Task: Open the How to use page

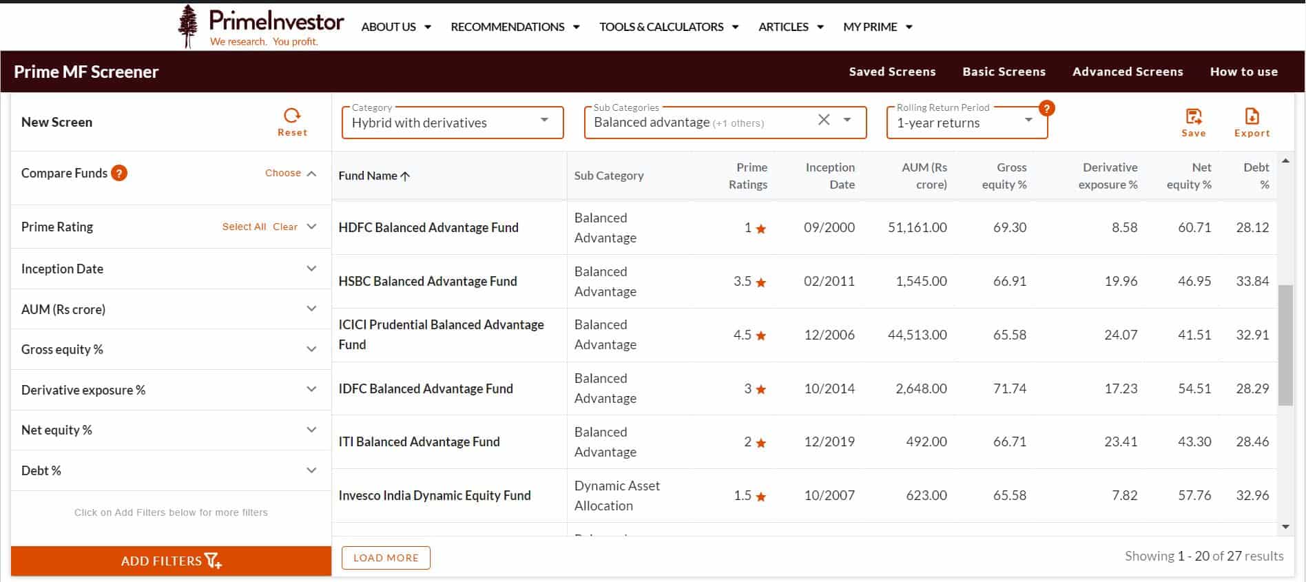Action: point(1243,72)
